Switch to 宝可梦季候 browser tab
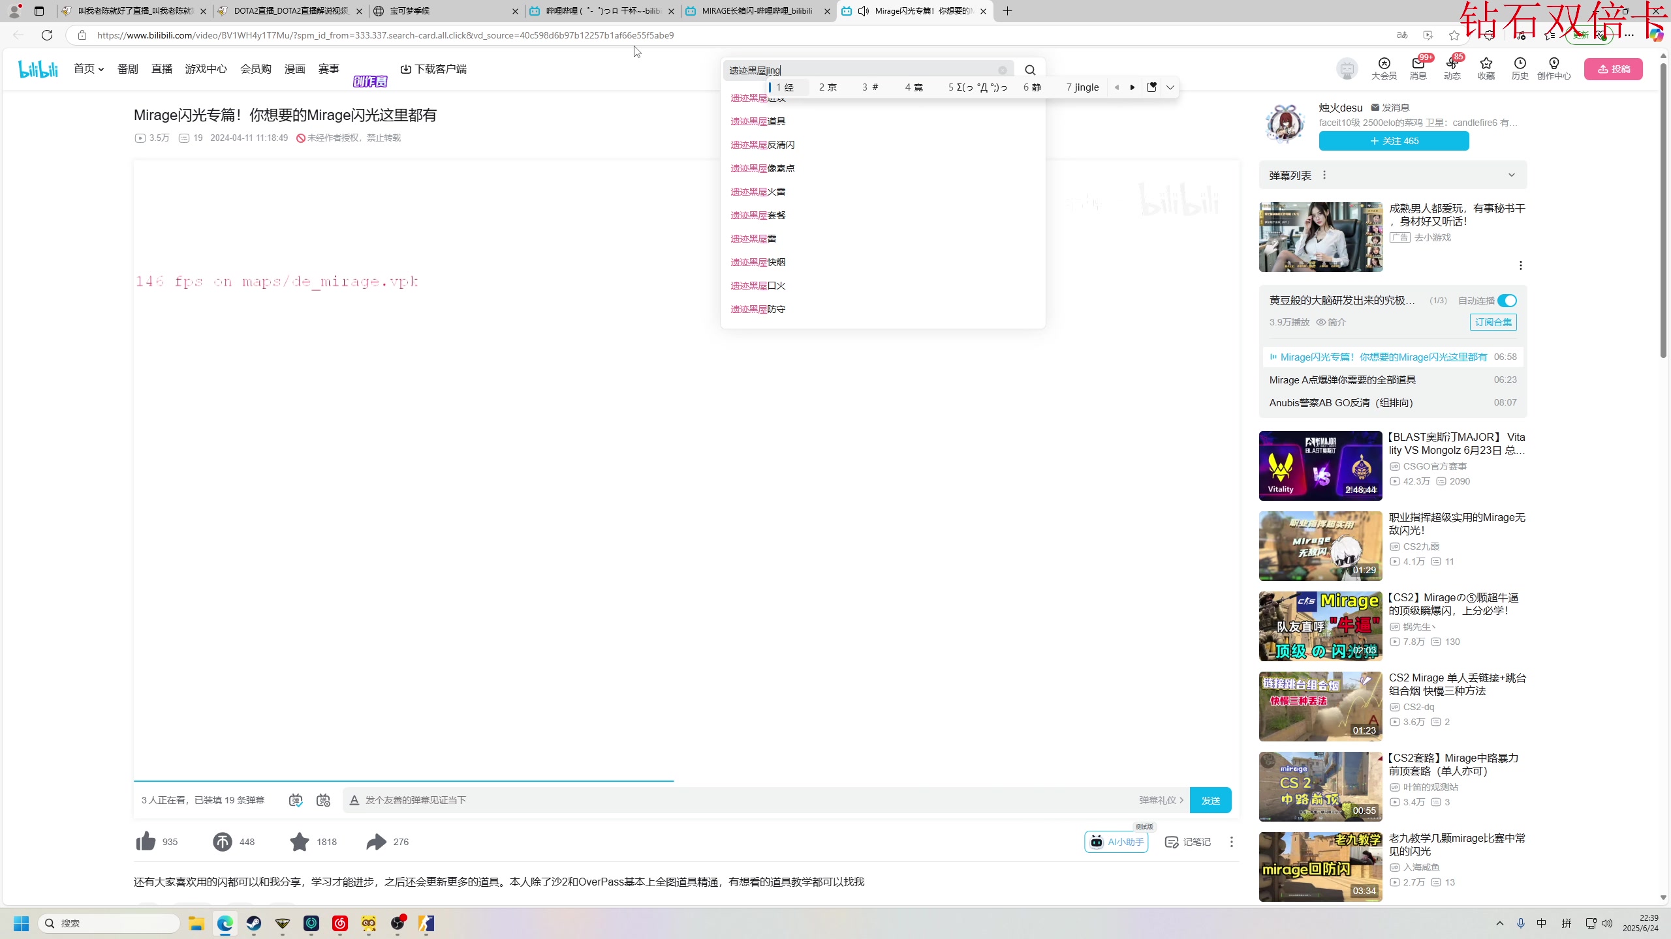The image size is (1671, 939). 445,11
